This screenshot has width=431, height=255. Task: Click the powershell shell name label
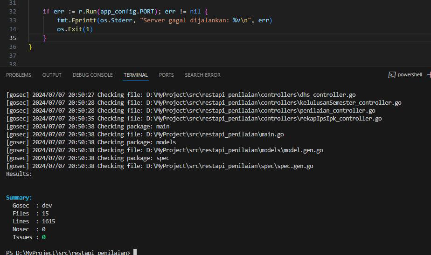410,75
